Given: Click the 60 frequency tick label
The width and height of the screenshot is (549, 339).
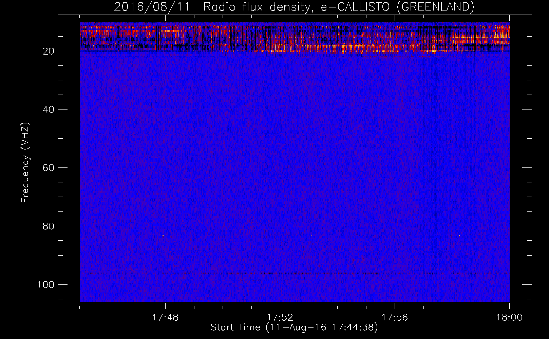Looking at the screenshot, I should 49,168.
